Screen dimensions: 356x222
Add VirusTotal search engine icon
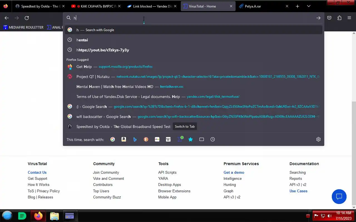pos(180,139)
